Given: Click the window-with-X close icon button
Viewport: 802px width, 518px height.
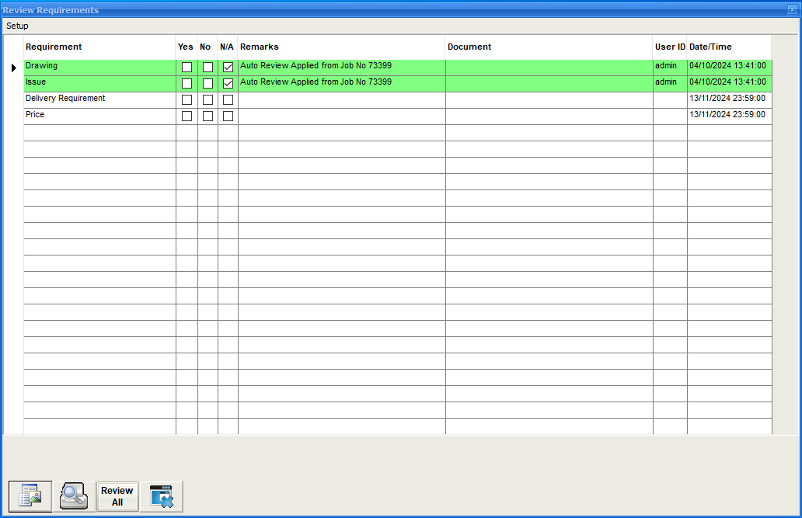Looking at the screenshot, I should pos(162,496).
